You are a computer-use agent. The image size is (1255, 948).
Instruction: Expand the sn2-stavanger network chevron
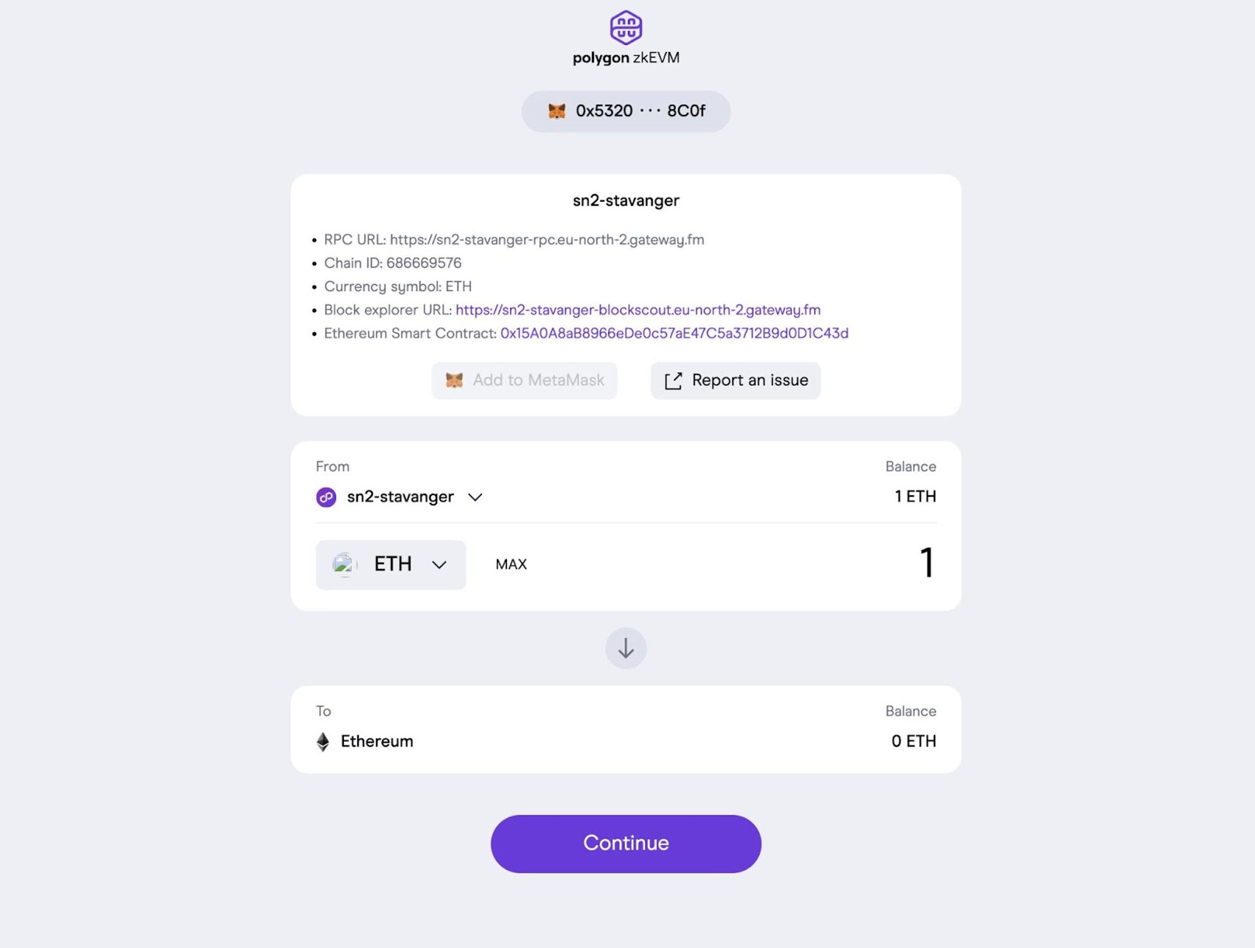(475, 497)
